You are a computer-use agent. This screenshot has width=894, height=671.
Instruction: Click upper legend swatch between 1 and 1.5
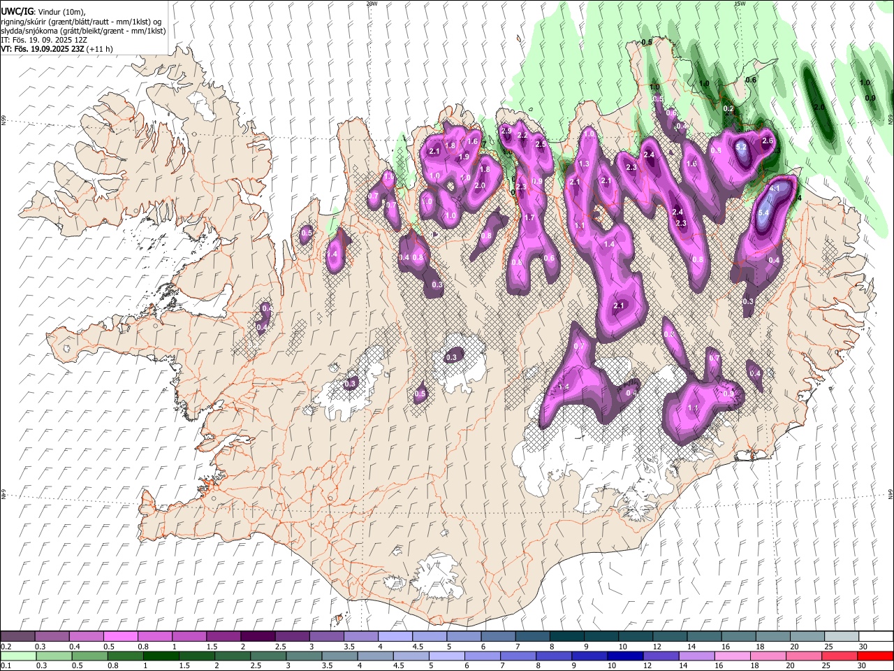tap(189, 636)
